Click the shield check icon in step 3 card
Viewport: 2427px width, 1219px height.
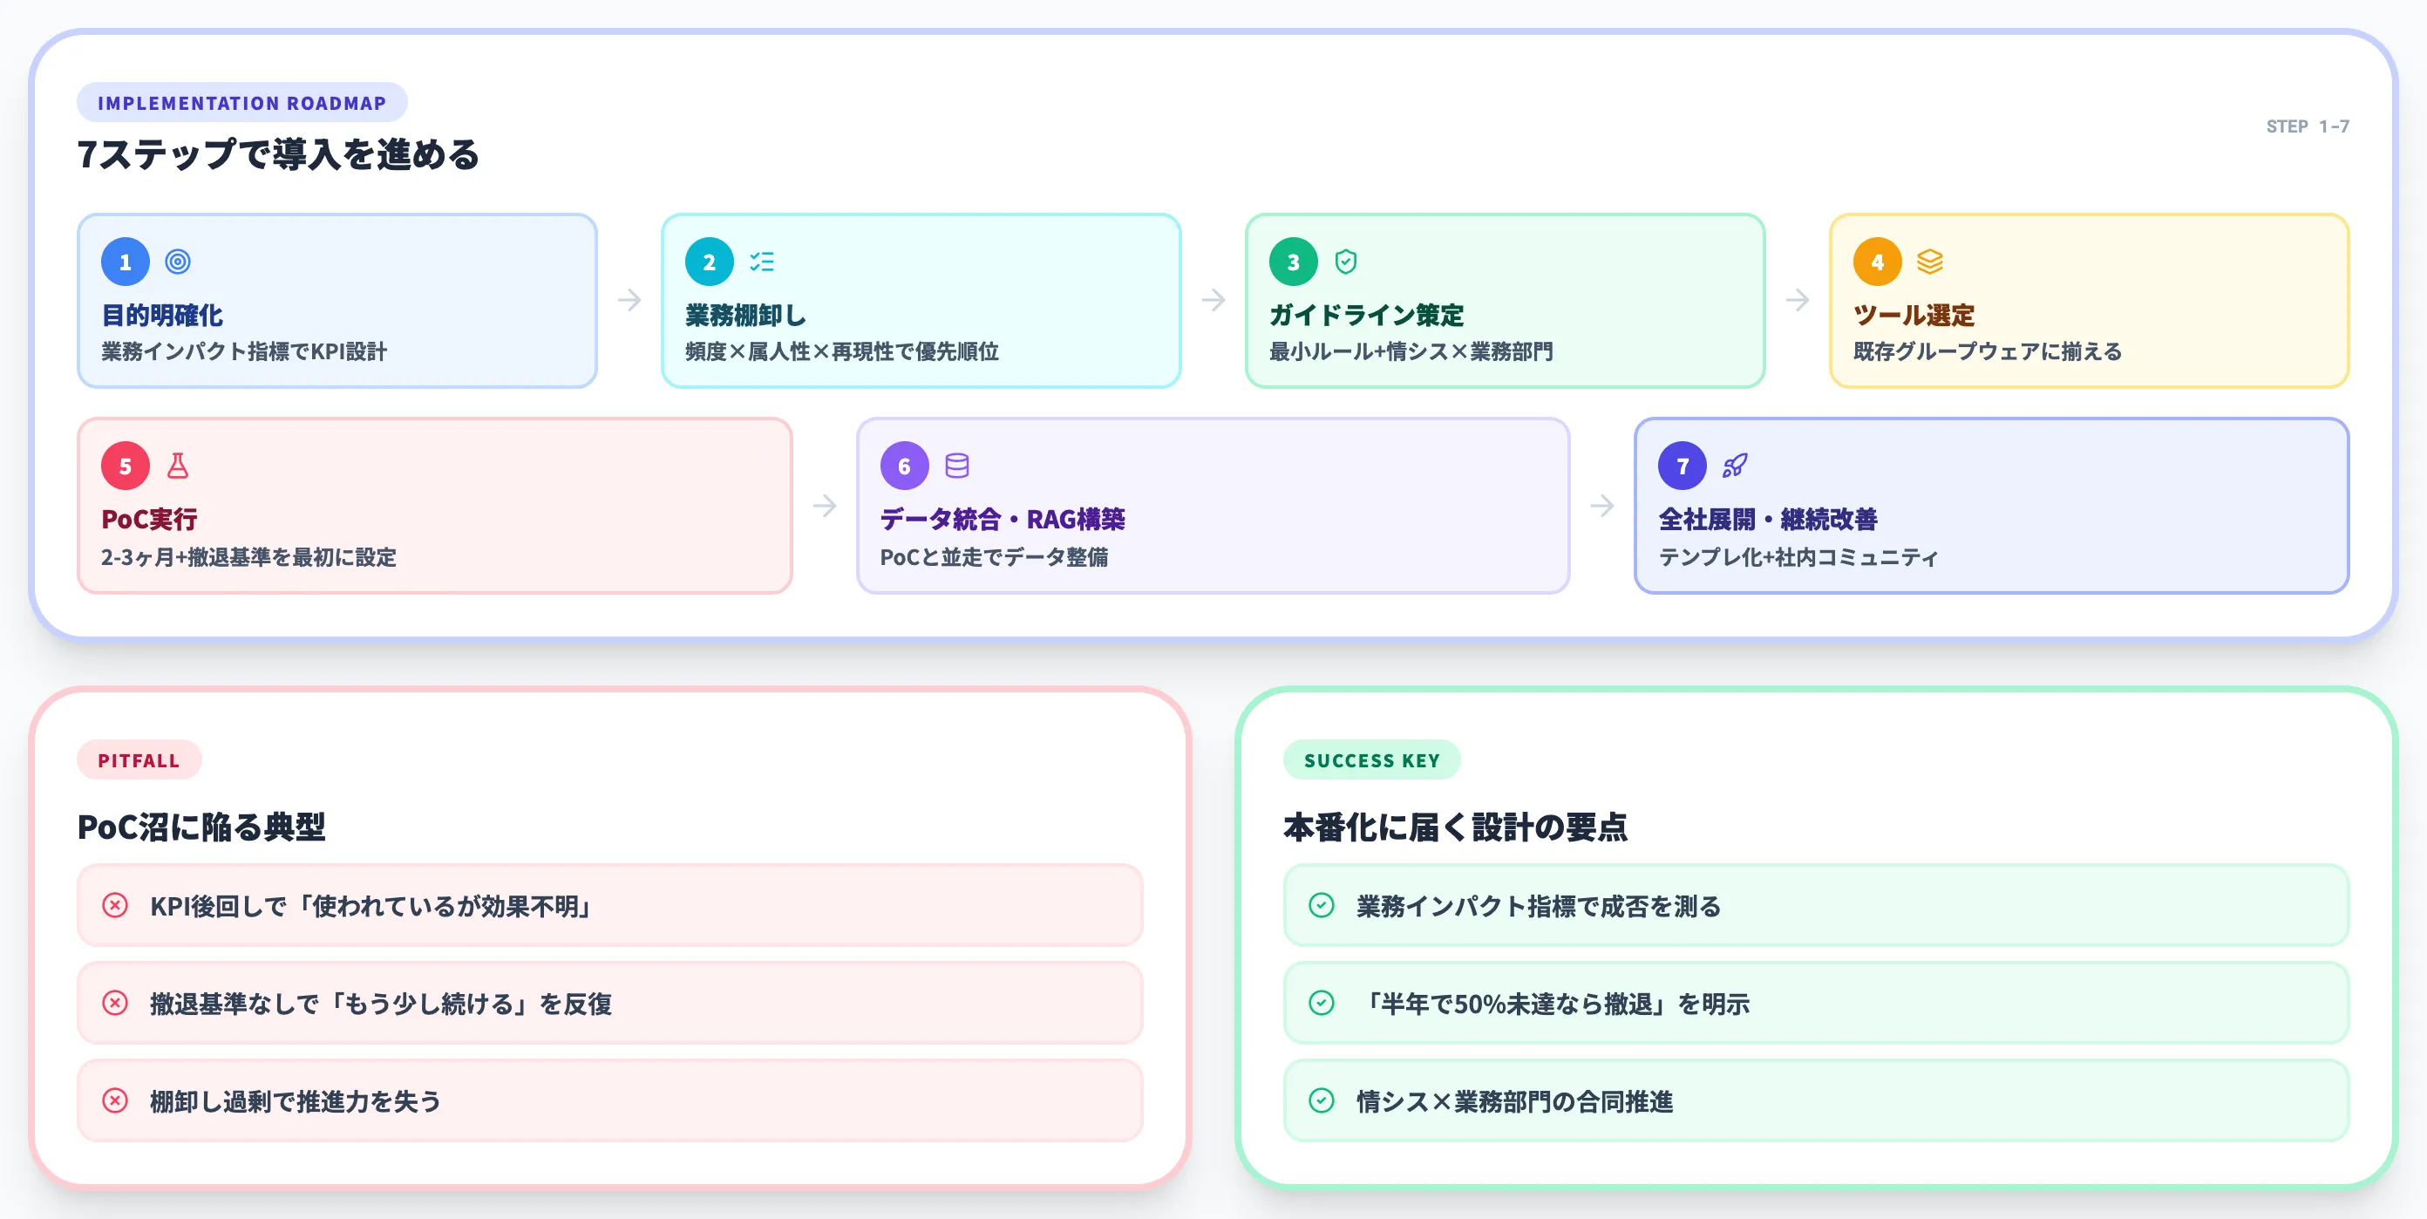pyautogui.click(x=1346, y=262)
